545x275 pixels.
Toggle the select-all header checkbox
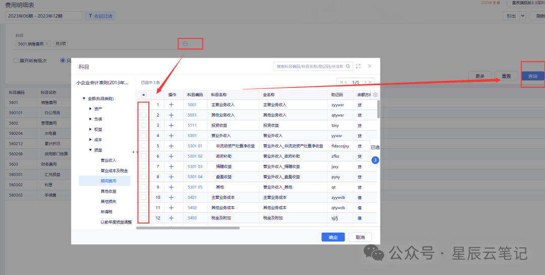tap(143, 94)
